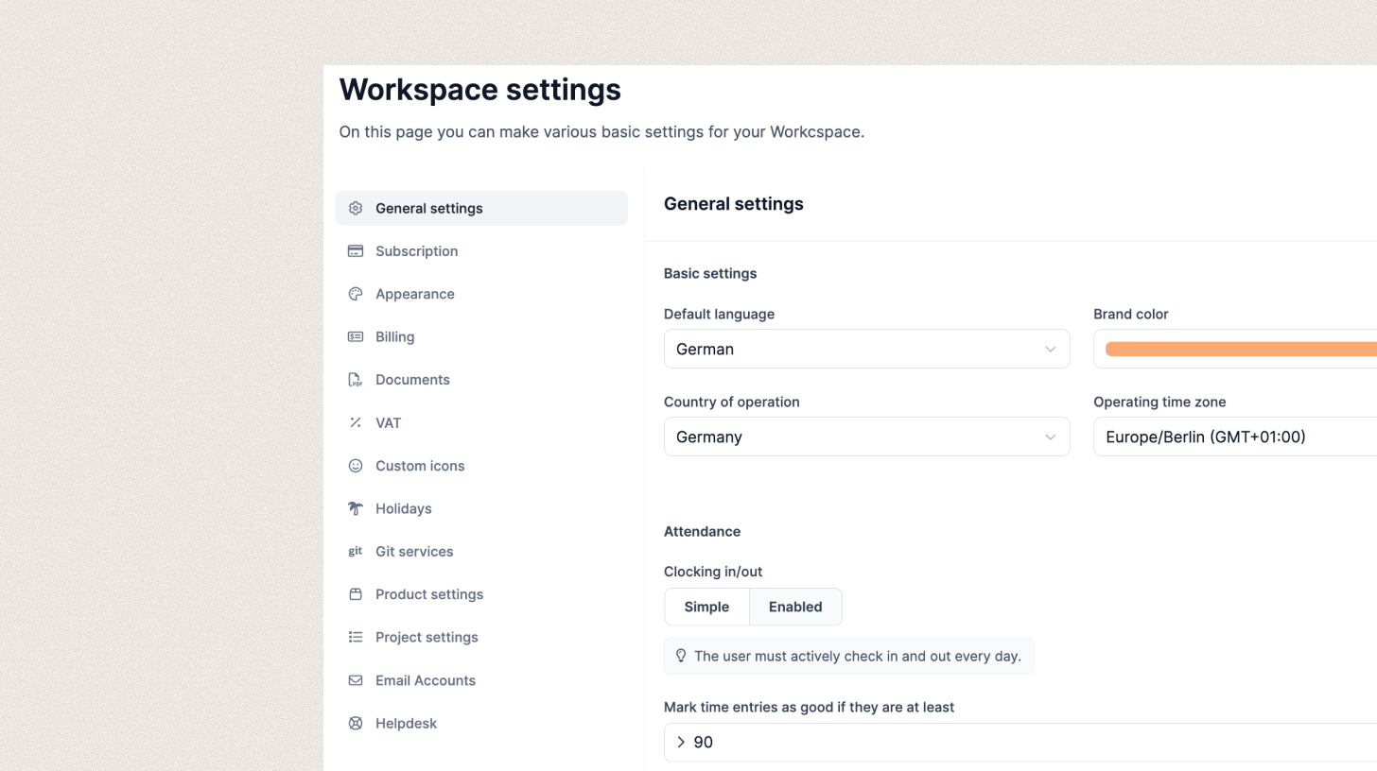Set clocking in/out to Enabled
The width and height of the screenshot is (1377, 771).
click(795, 607)
